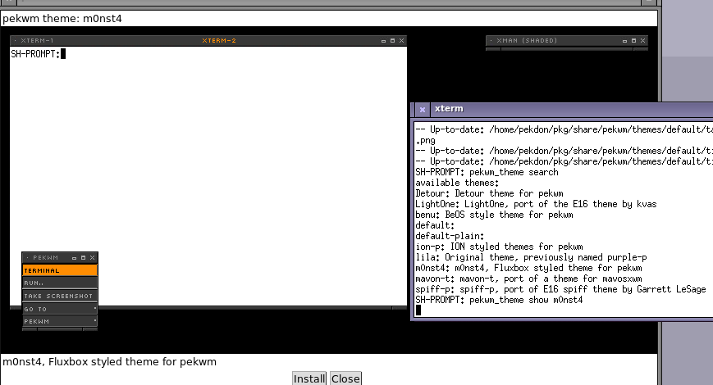Click the iconify icon on XMAN titlebar
713x385 pixels.
[x=624, y=41]
